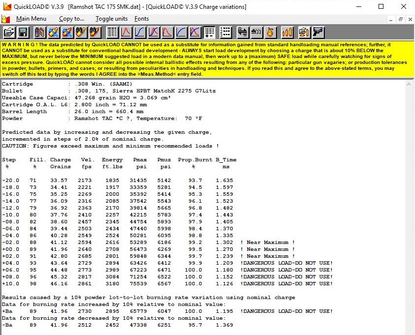Click the first red pressure curve icon

click(126, 32)
